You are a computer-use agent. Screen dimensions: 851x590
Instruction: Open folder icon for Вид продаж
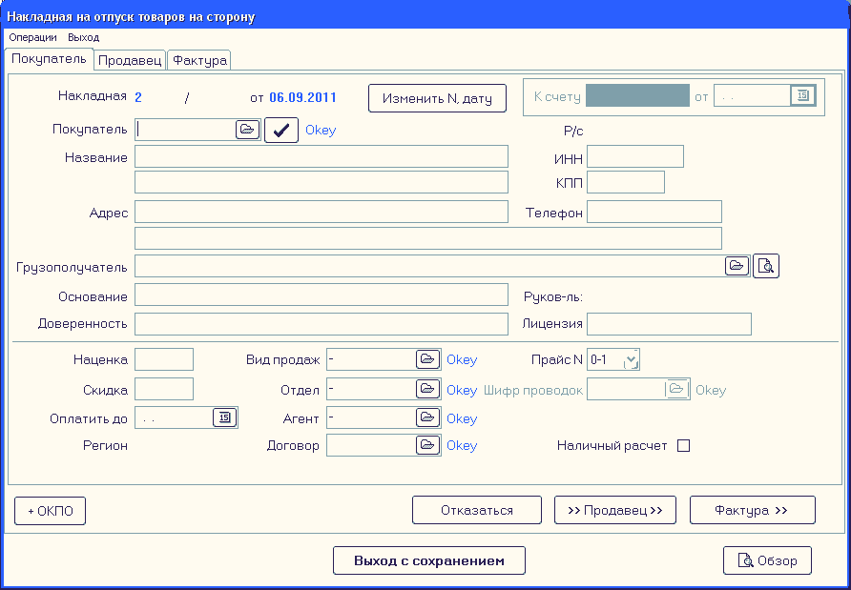click(x=427, y=359)
